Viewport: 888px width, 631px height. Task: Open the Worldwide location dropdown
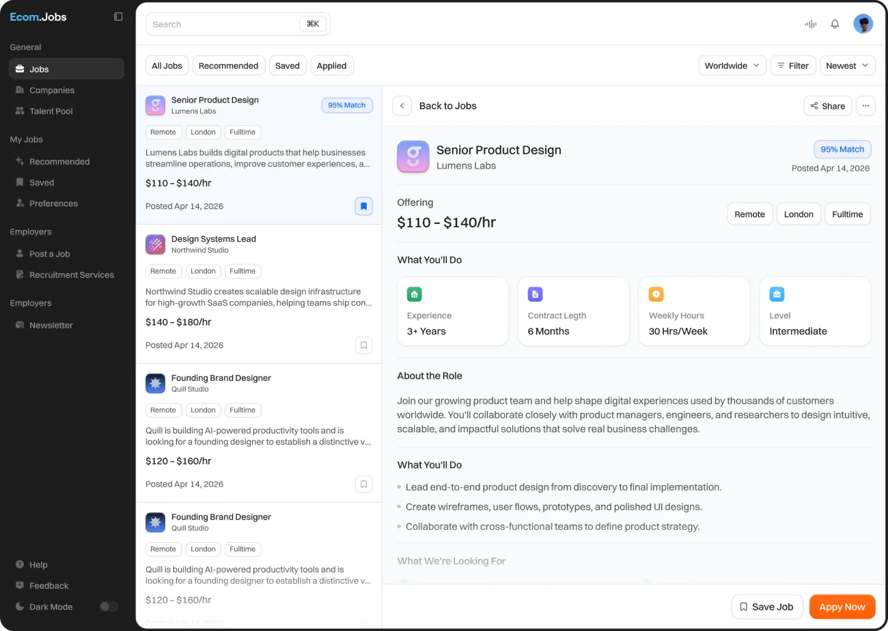coord(732,66)
